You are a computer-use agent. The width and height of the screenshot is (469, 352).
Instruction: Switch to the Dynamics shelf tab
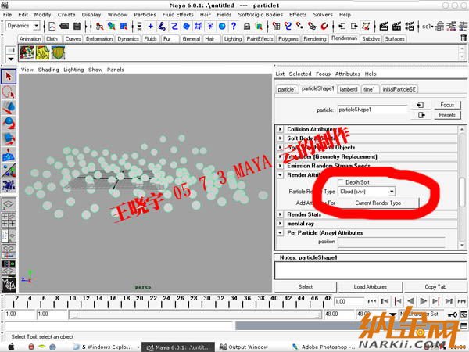pos(128,39)
